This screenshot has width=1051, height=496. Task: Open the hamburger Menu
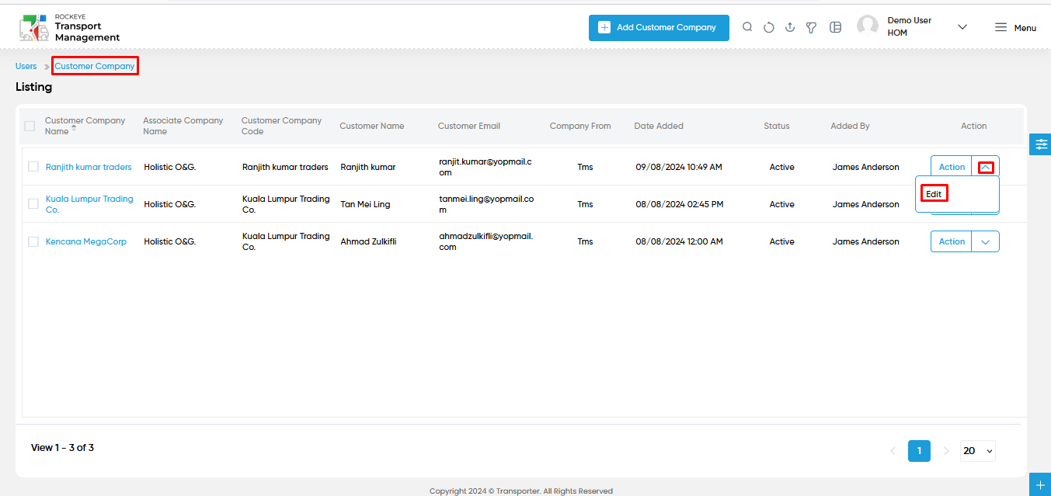tap(1015, 27)
